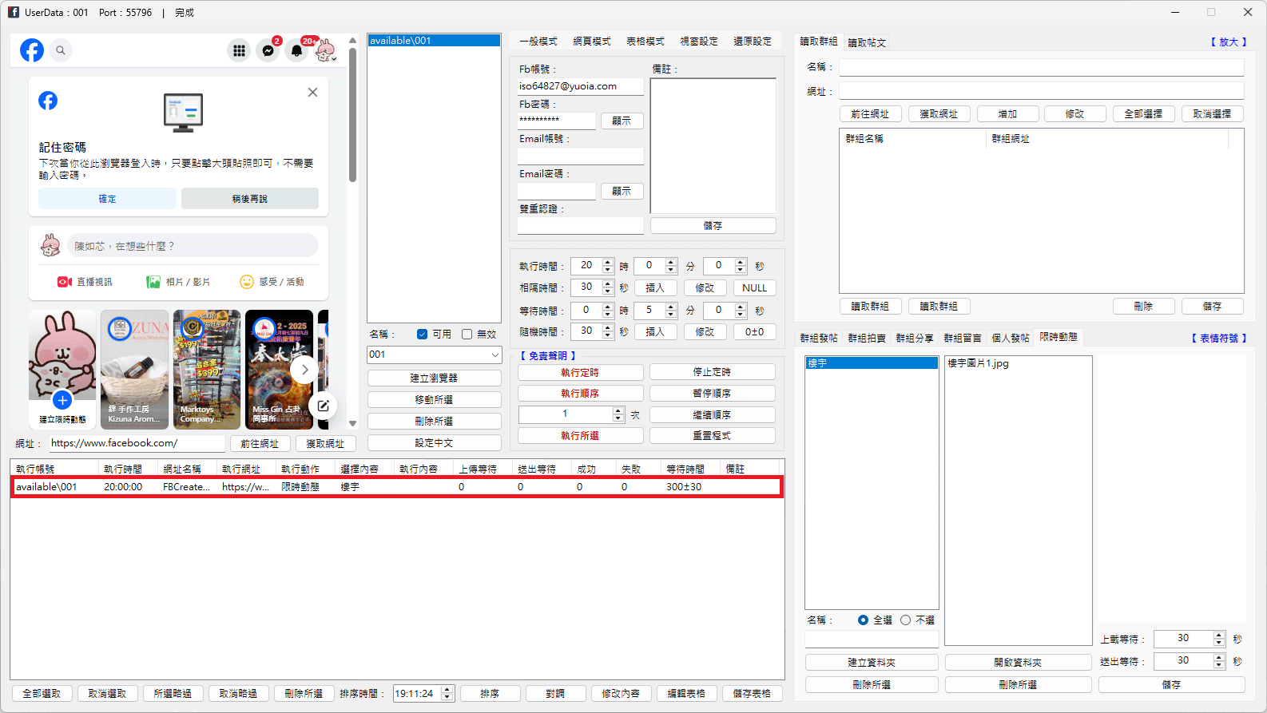Increase the 排序時間 value 19:11:24

pyautogui.click(x=448, y=690)
